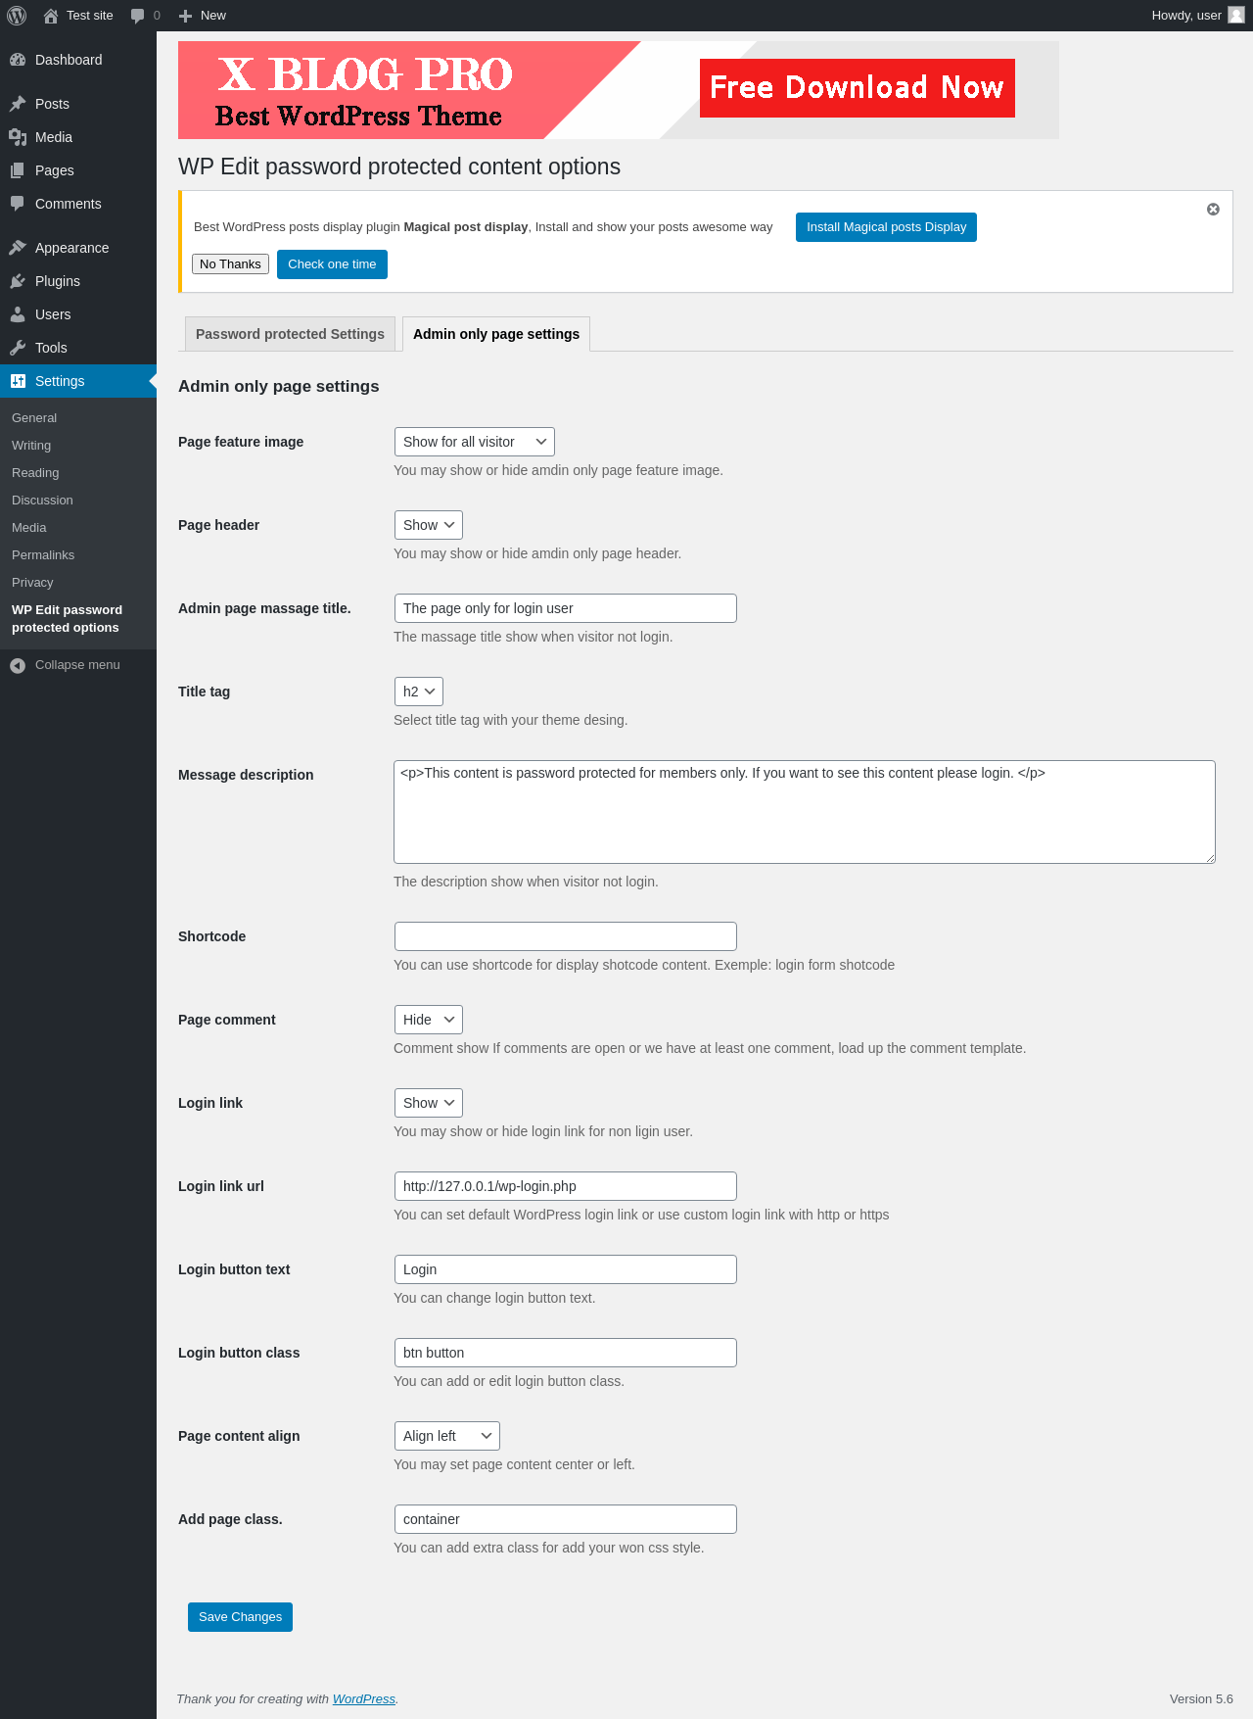Open Permalinks settings submenu
This screenshot has height=1719, width=1253.
(43, 555)
